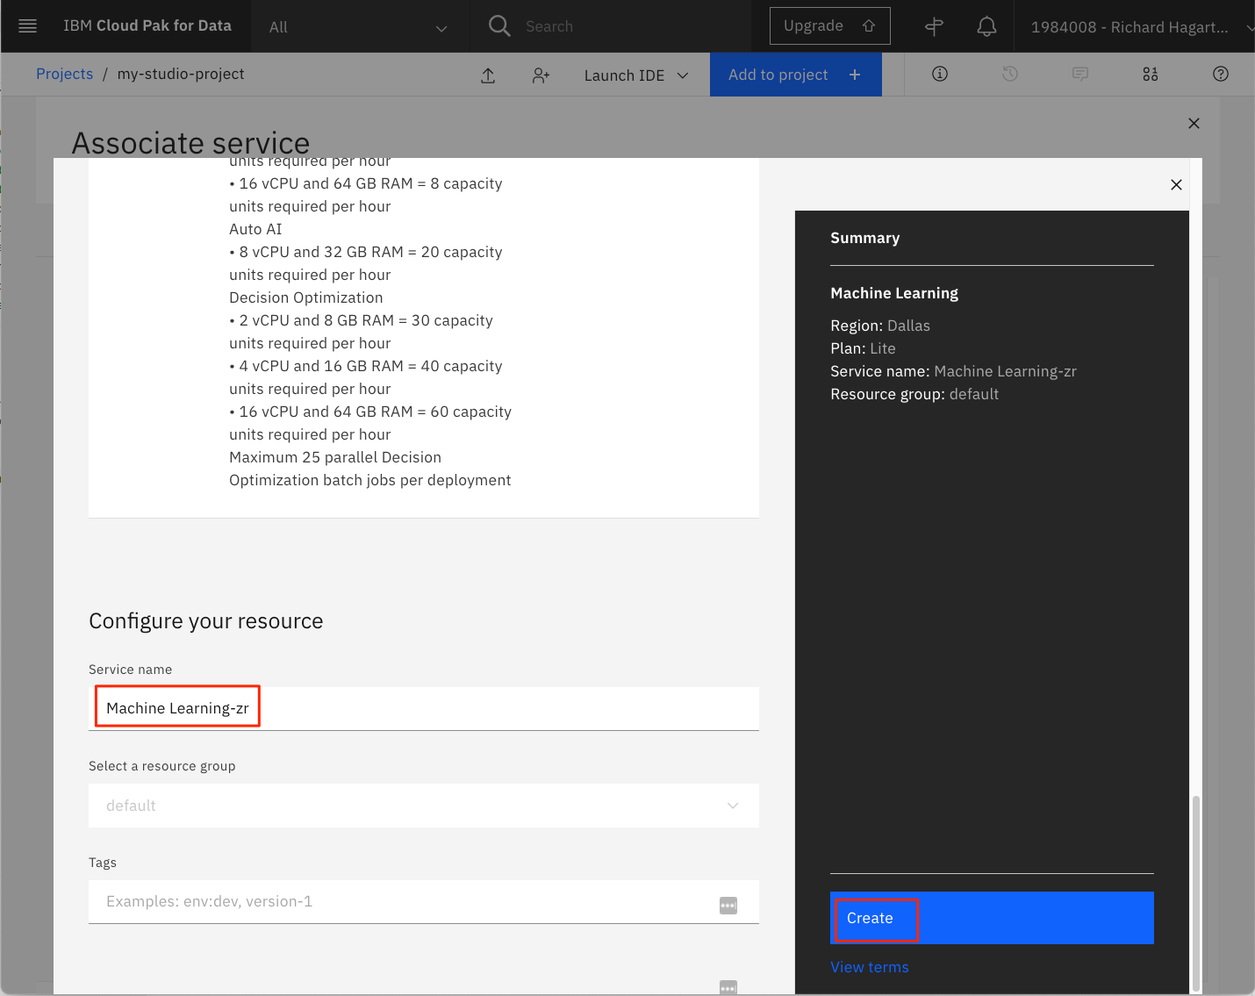Go to Projects breadcrumb link

click(64, 74)
